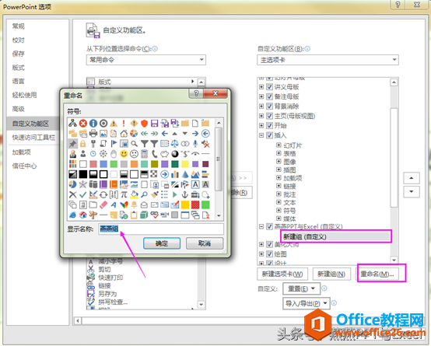
Task: Confirm rename with the 确定 button
Action: (x=162, y=243)
